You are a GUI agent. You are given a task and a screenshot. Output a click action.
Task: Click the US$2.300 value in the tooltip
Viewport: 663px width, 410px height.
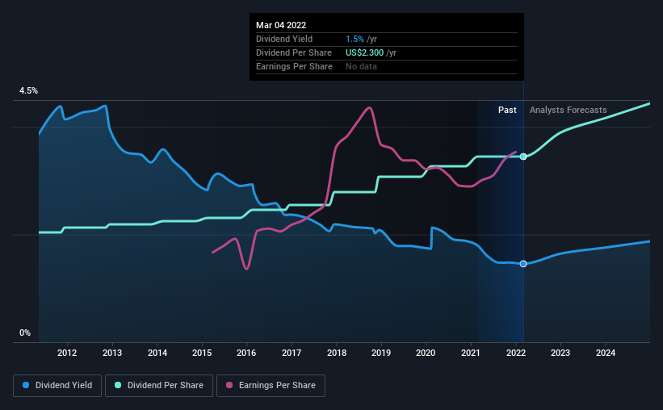(x=362, y=52)
